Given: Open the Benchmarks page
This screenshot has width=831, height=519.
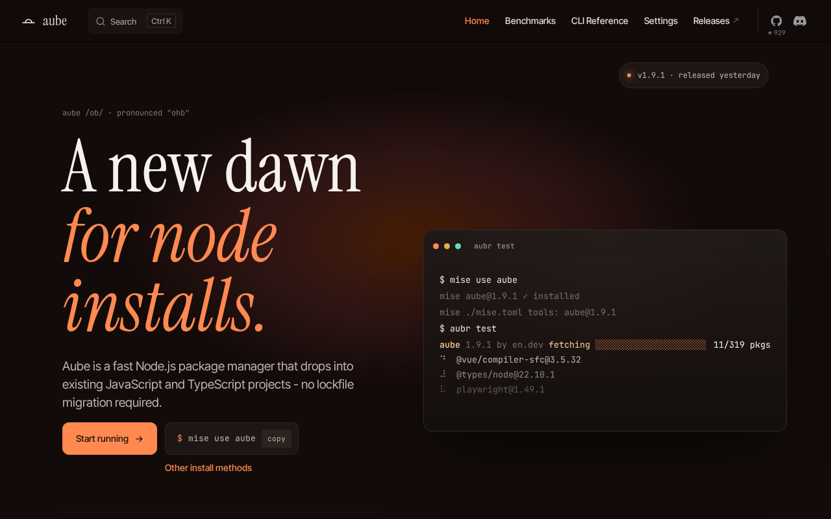Looking at the screenshot, I should (x=530, y=21).
